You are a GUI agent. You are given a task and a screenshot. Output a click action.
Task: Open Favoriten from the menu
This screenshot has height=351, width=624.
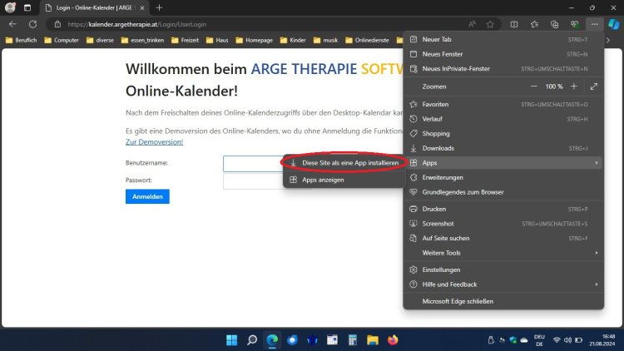point(503,104)
